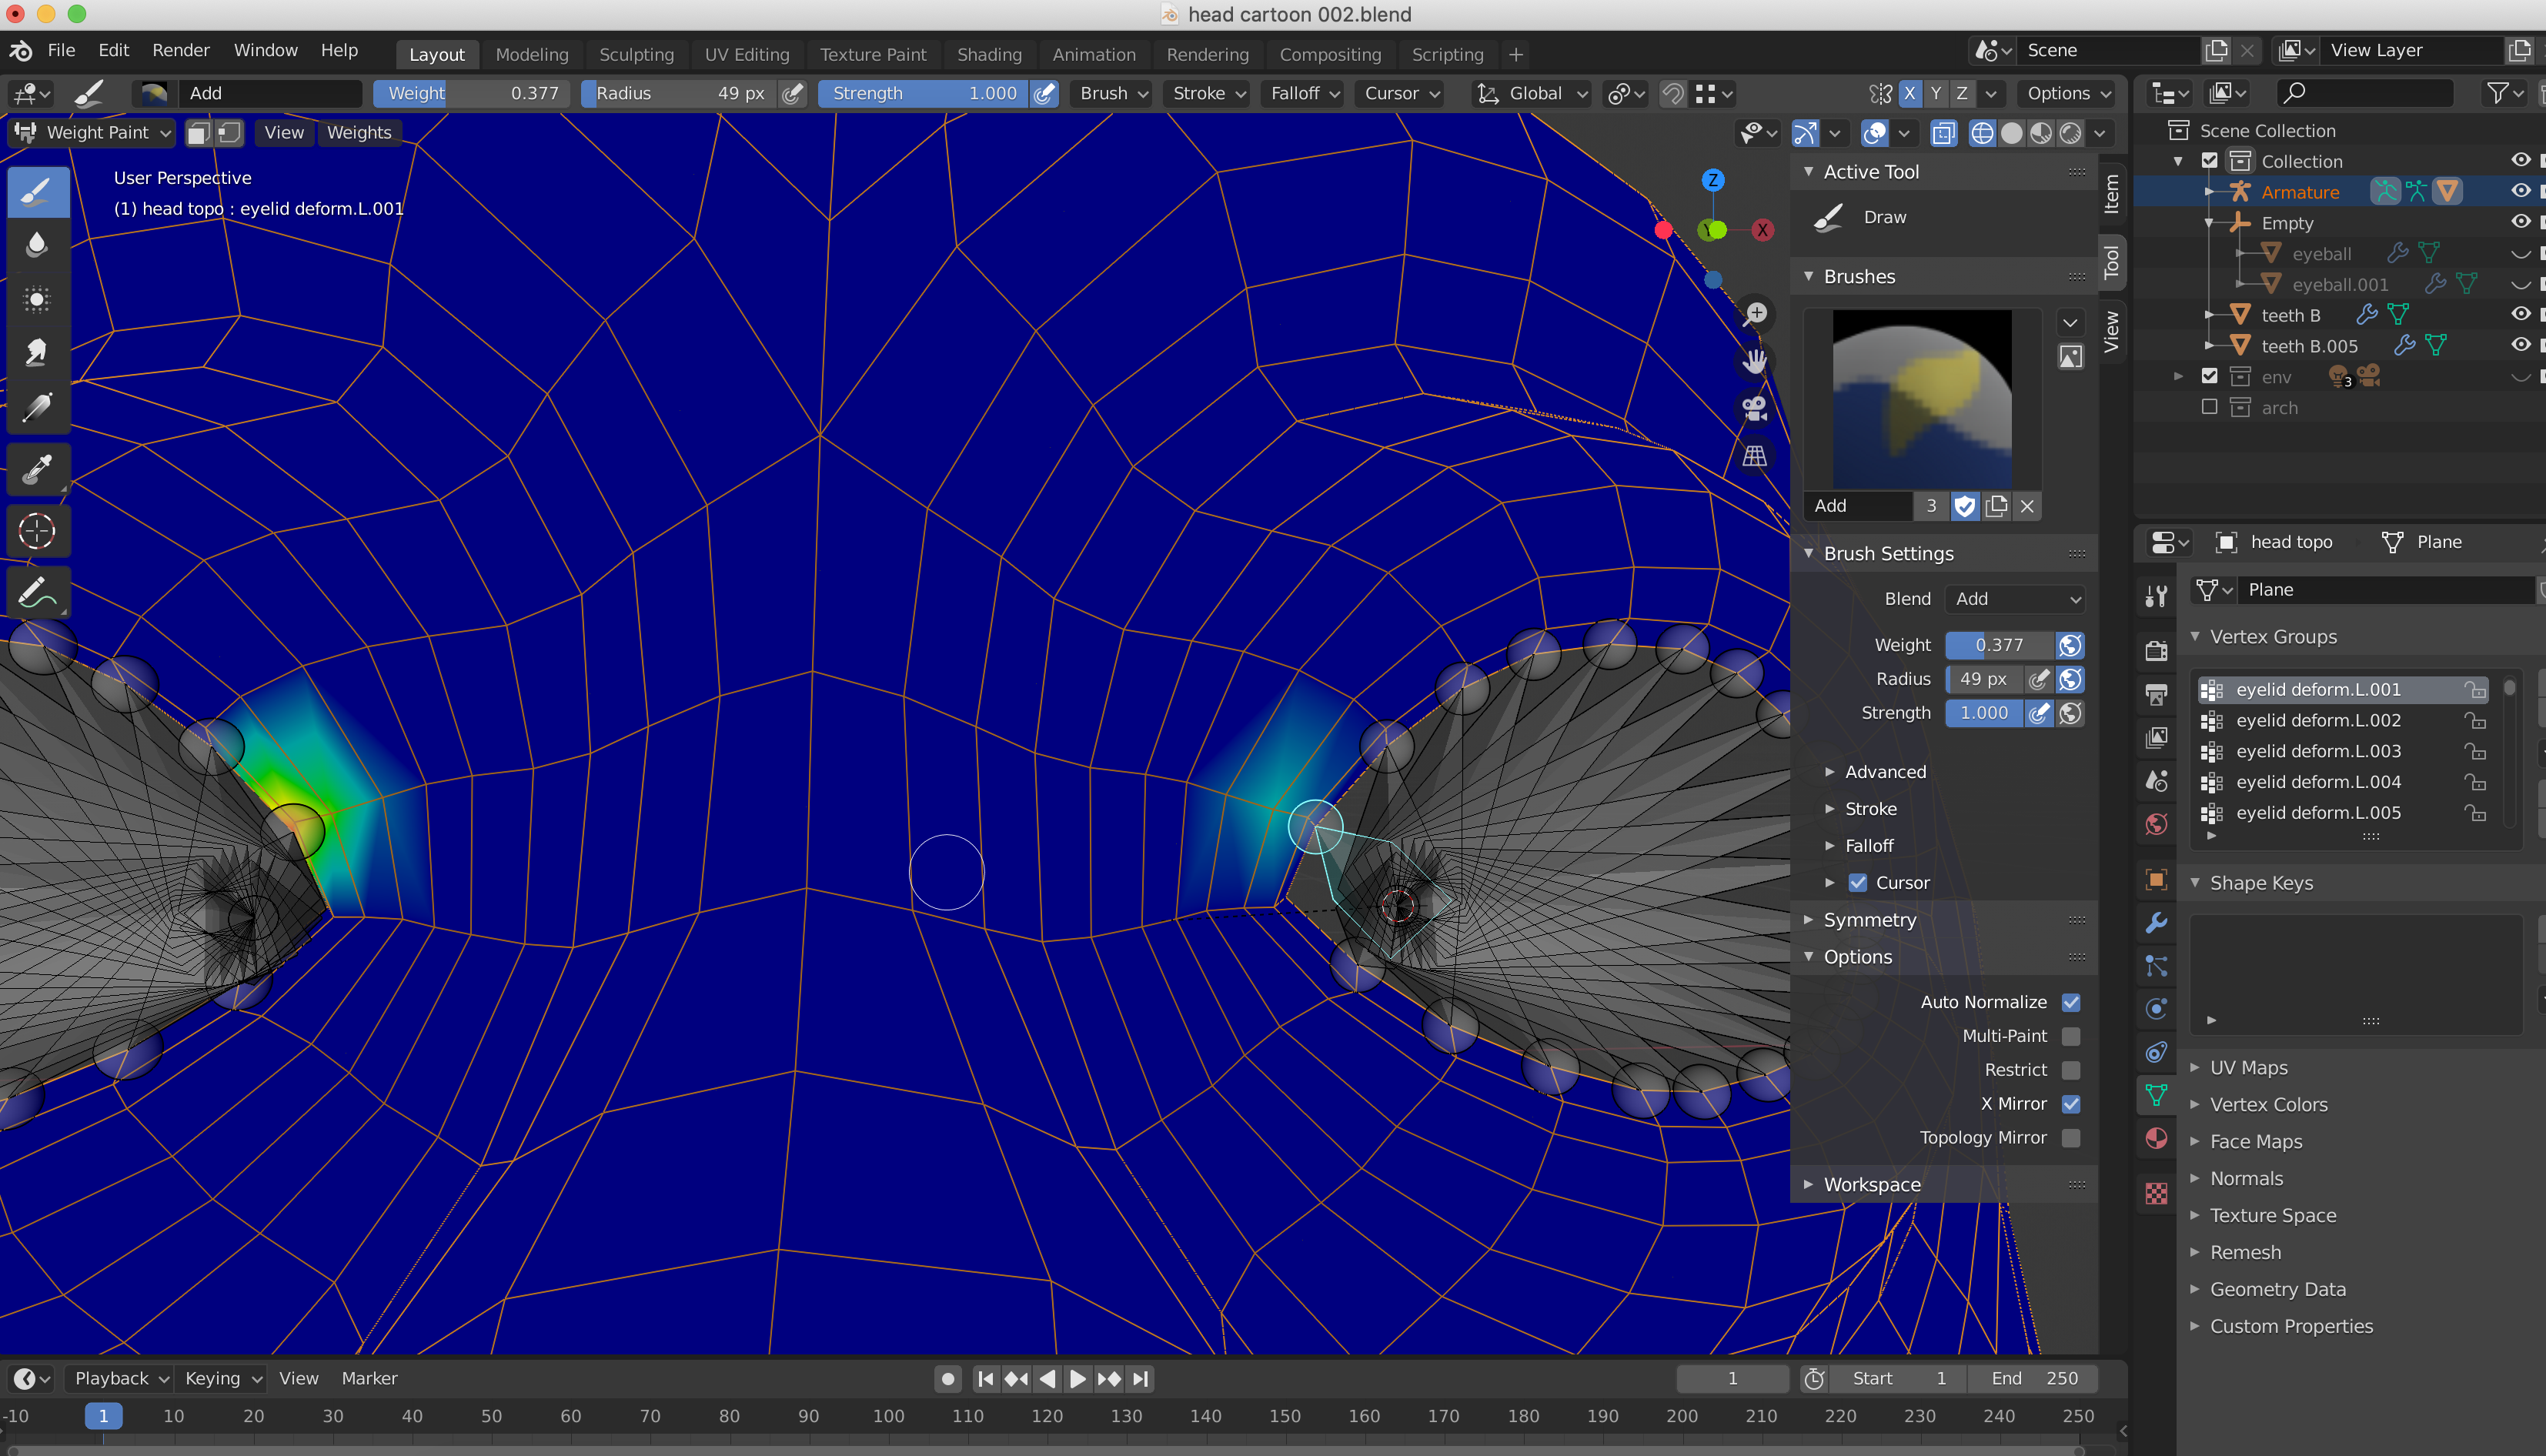This screenshot has width=2546, height=1456.
Task: Select the Annotate tool
Action: pyautogui.click(x=38, y=593)
